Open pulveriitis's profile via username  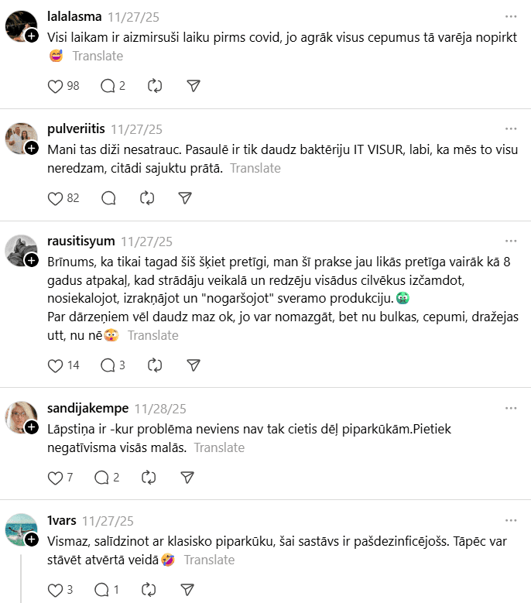[76, 128]
